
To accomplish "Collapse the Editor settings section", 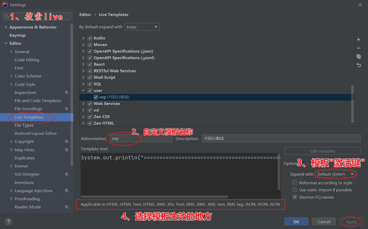I will [6, 43].
